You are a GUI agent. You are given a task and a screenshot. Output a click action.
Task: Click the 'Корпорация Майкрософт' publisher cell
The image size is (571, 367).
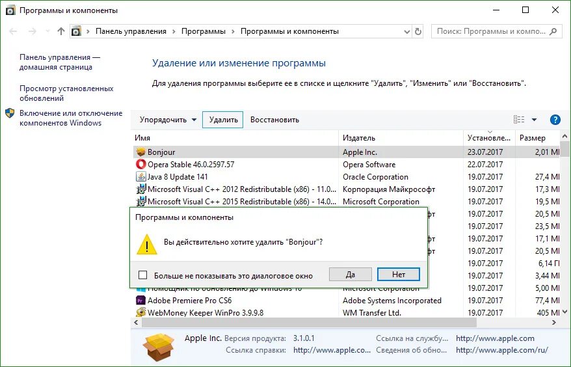point(389,189)
